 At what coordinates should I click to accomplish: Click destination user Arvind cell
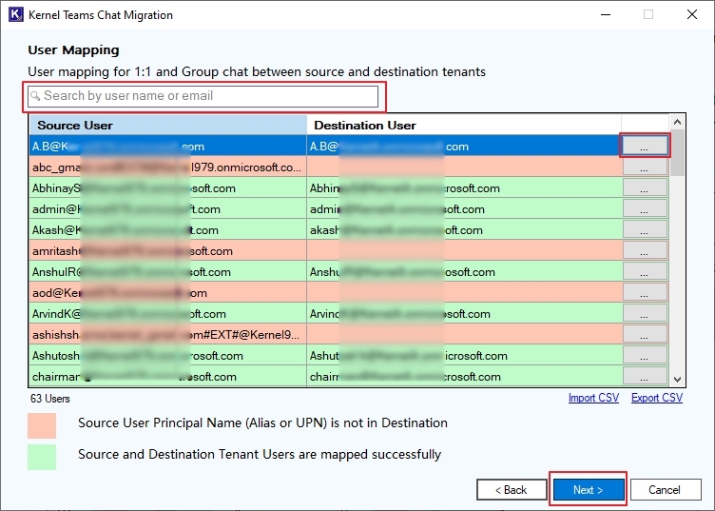pos(464,314)
